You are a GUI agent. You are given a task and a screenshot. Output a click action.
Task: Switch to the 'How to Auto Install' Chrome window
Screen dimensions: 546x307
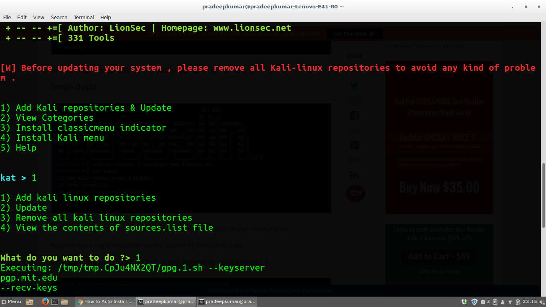pyautogui.click(x=105, y=302)
